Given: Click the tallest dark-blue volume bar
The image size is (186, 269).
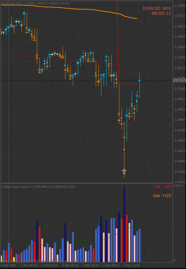Looking at the screenshot, I should pyautogui.click(x=124, y=225).
